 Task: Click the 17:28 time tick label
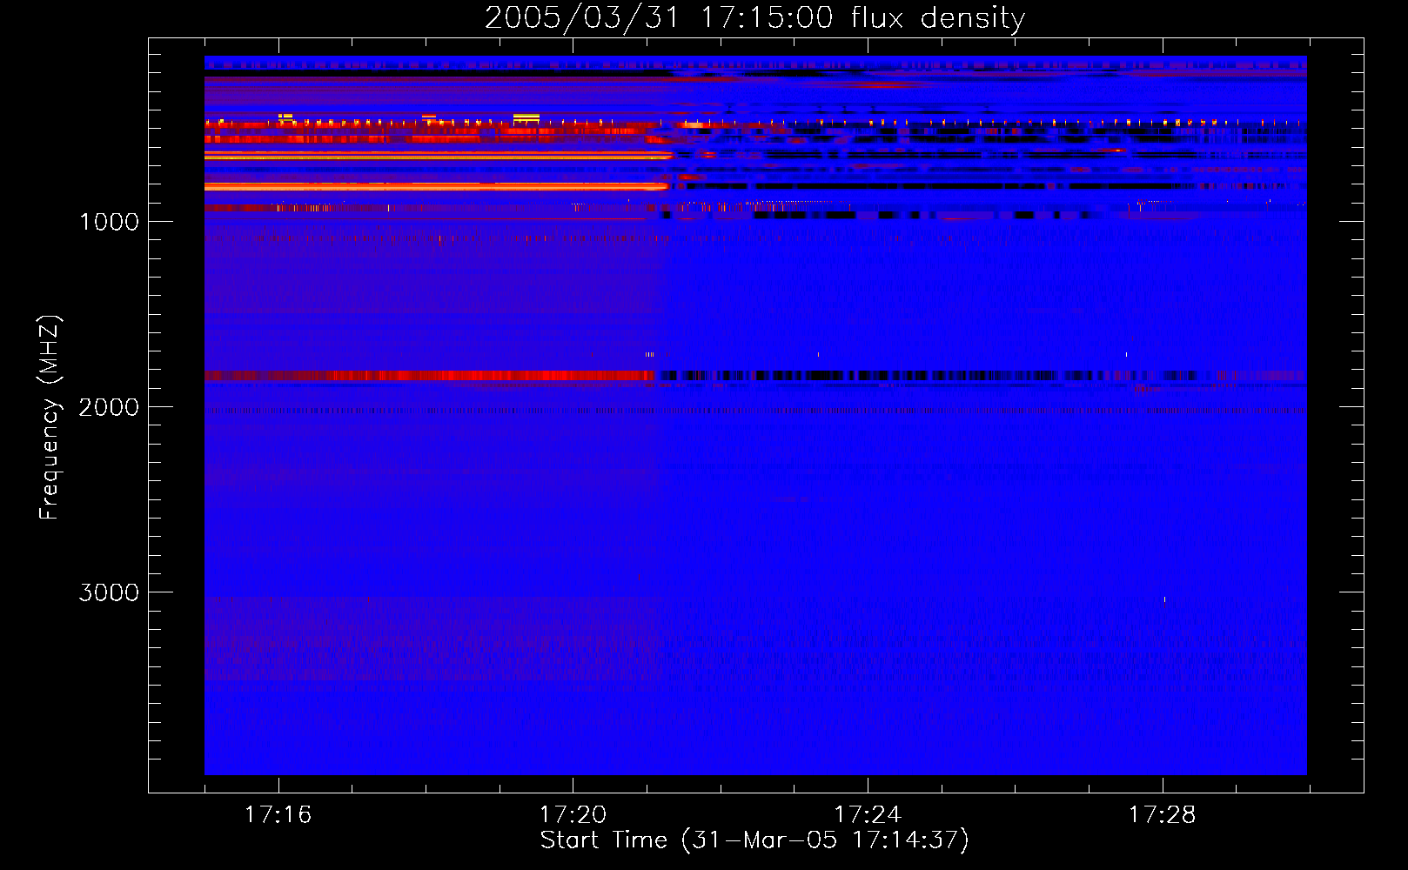(1163, 815)
